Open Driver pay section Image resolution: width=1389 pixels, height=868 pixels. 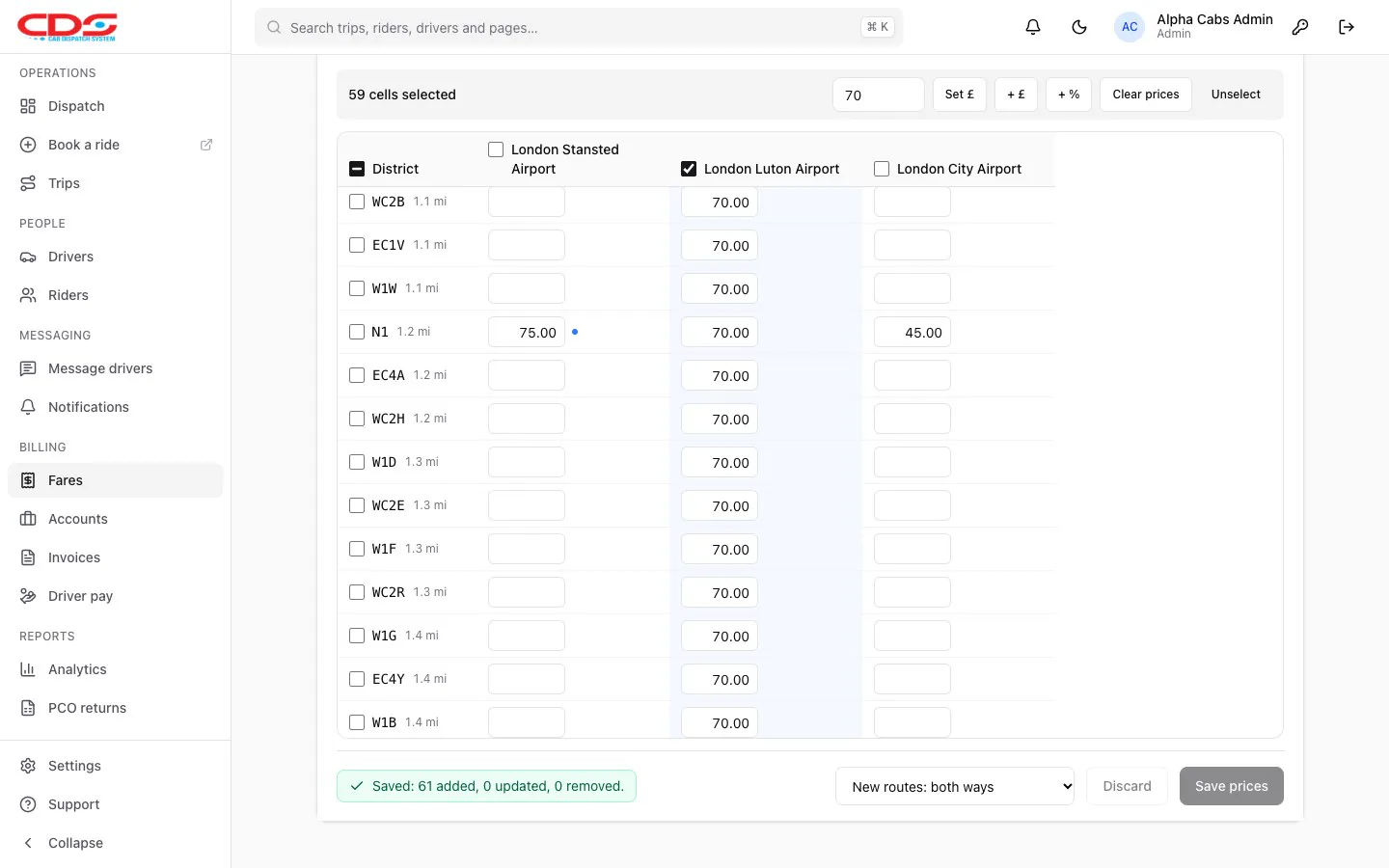tap(116, 596)
